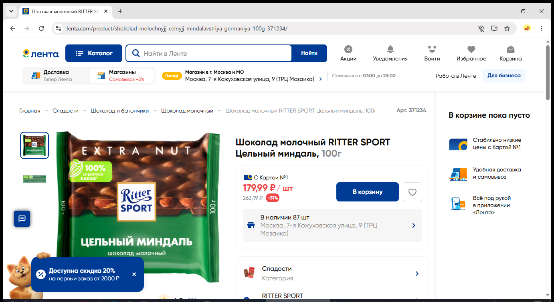This screenshot has width=554, height=302.
Task: Open Уведомления bell notifications
Action: point(390,53)
